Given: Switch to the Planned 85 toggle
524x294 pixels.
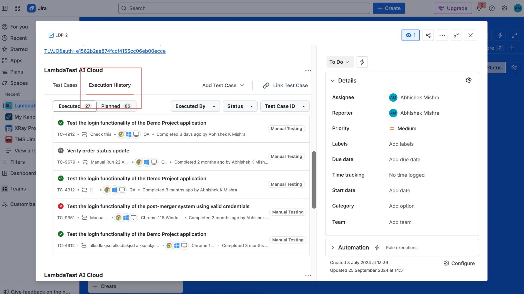Looking at the screenshot, I should click(116, 106).
